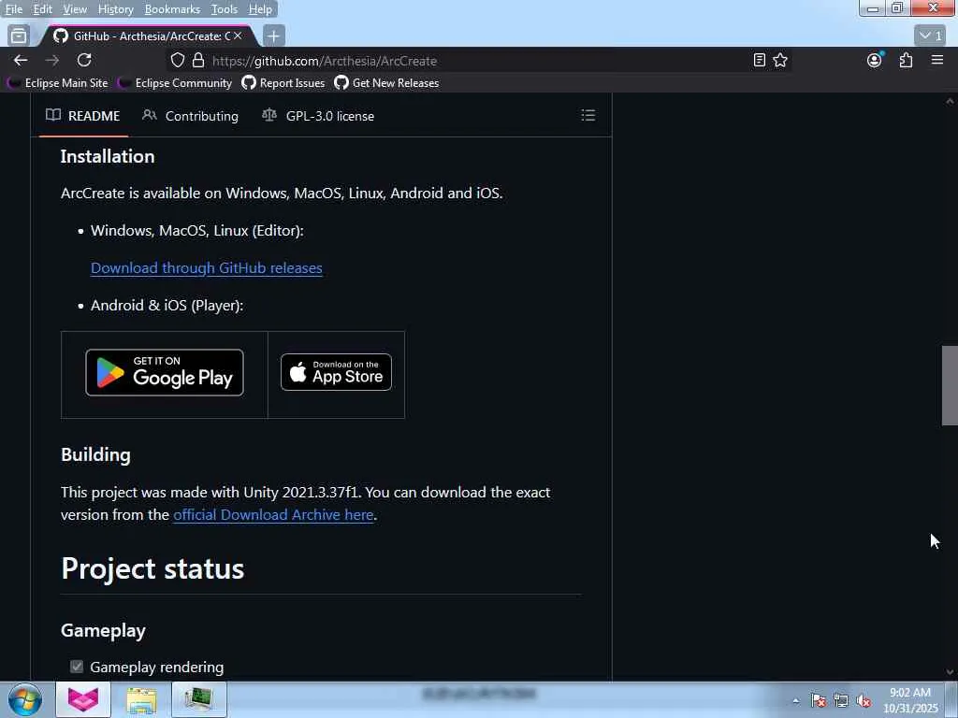
Task: Open Eclipse Community bookmark
Action: 175,83
